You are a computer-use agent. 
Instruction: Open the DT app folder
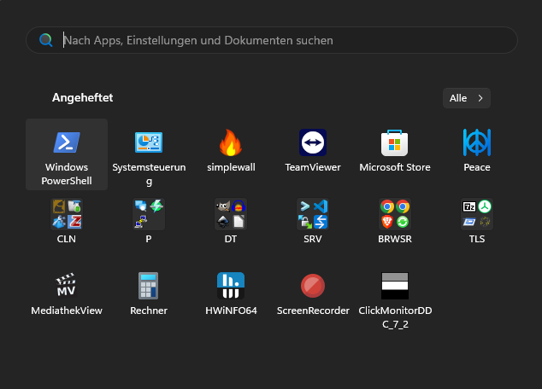(x=231, y=221)
